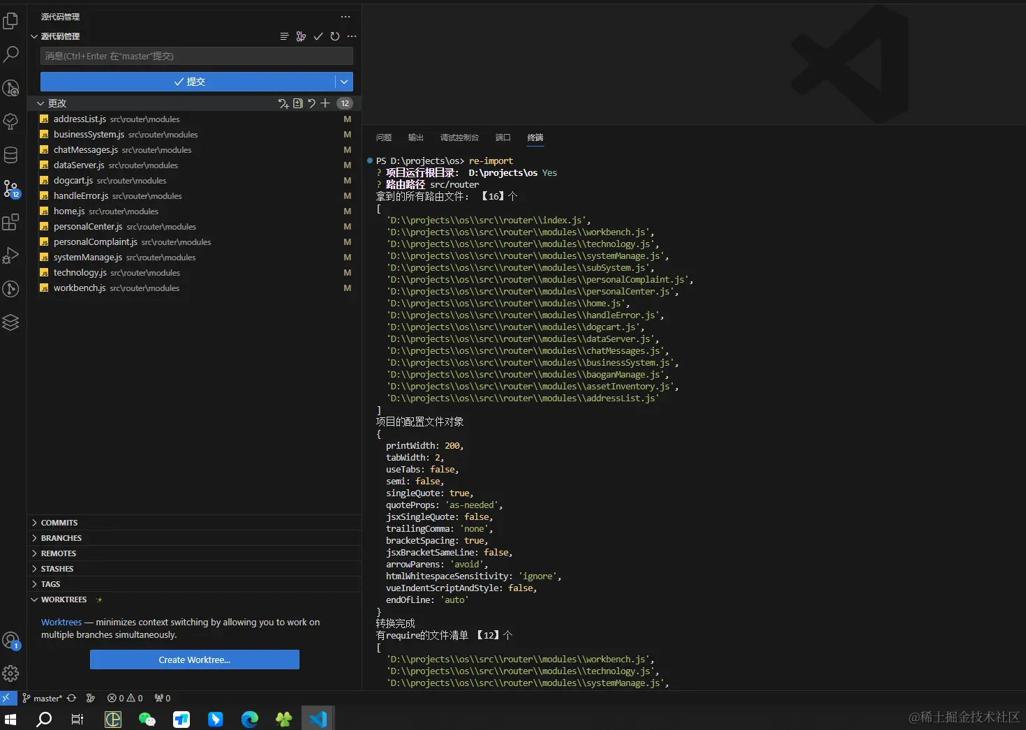
Task: Open personalComplaint.js changed file
Action: [195, 242]
